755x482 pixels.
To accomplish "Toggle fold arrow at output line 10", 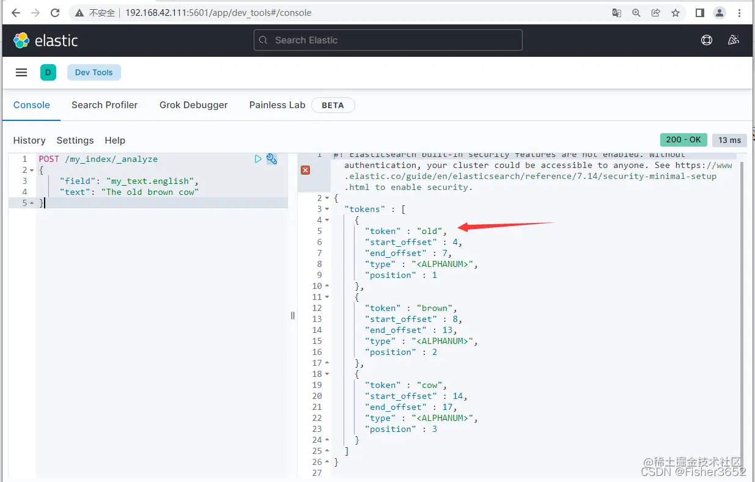I will (327, 287).
